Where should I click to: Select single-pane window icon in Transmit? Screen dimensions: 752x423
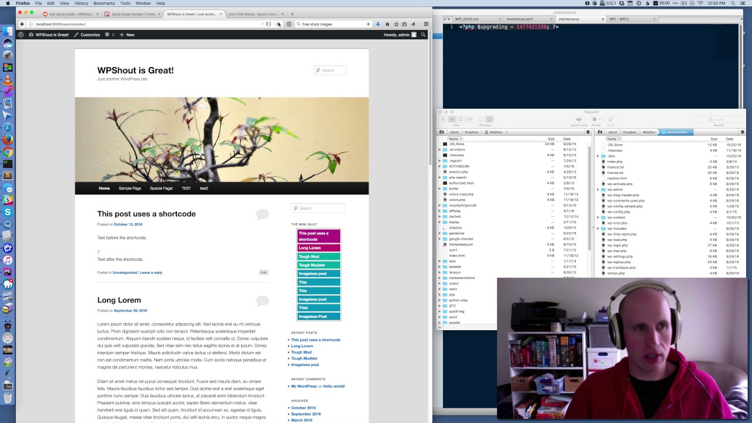click(x=481, y=119)
